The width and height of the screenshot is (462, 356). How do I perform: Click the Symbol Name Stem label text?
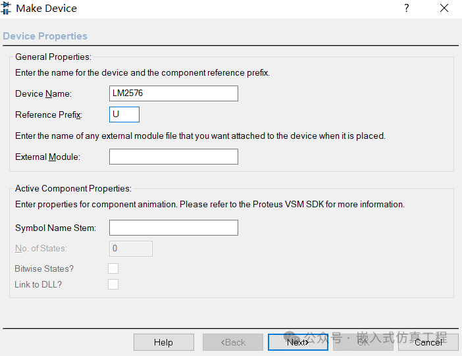click(x=55, y=228)
